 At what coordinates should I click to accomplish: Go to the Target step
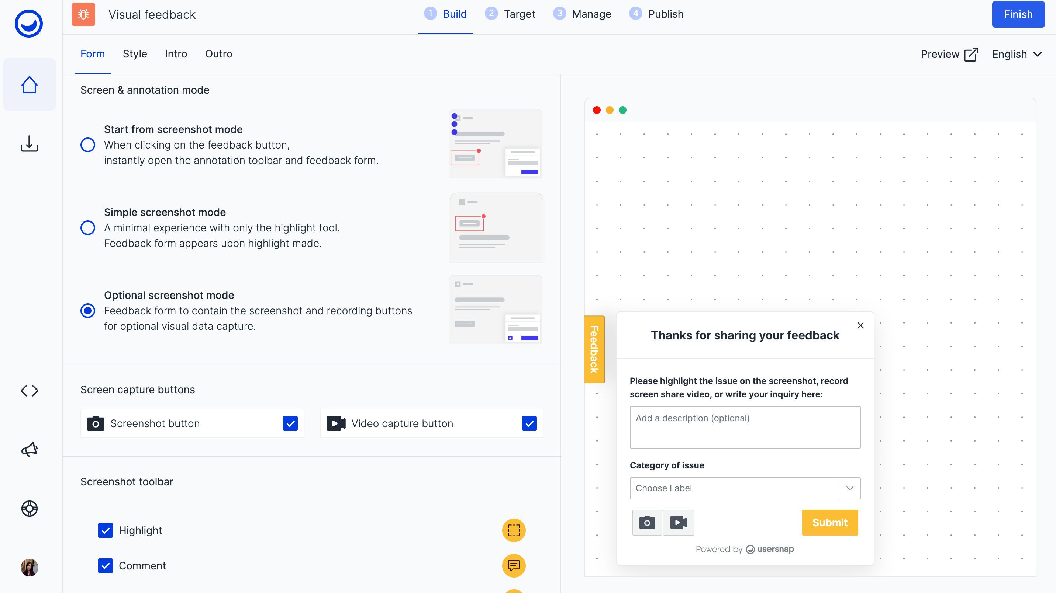510,14
